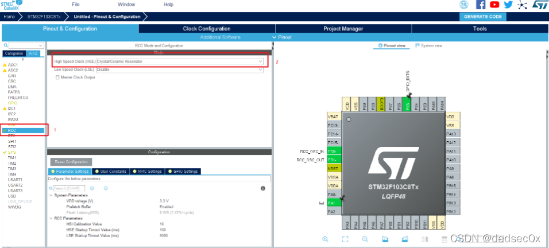549x248 pixels.
Task: Click the HSI Calibration Value 16
Action: click(x=161, y=224)
